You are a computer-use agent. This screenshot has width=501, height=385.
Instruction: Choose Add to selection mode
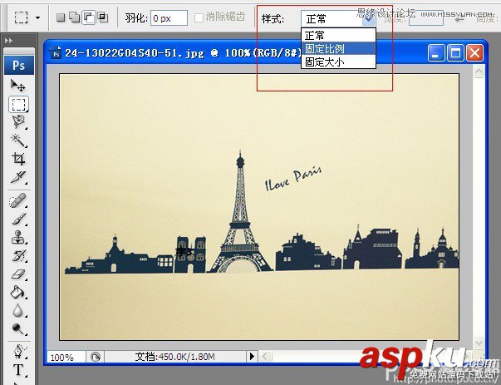[75, 17]
